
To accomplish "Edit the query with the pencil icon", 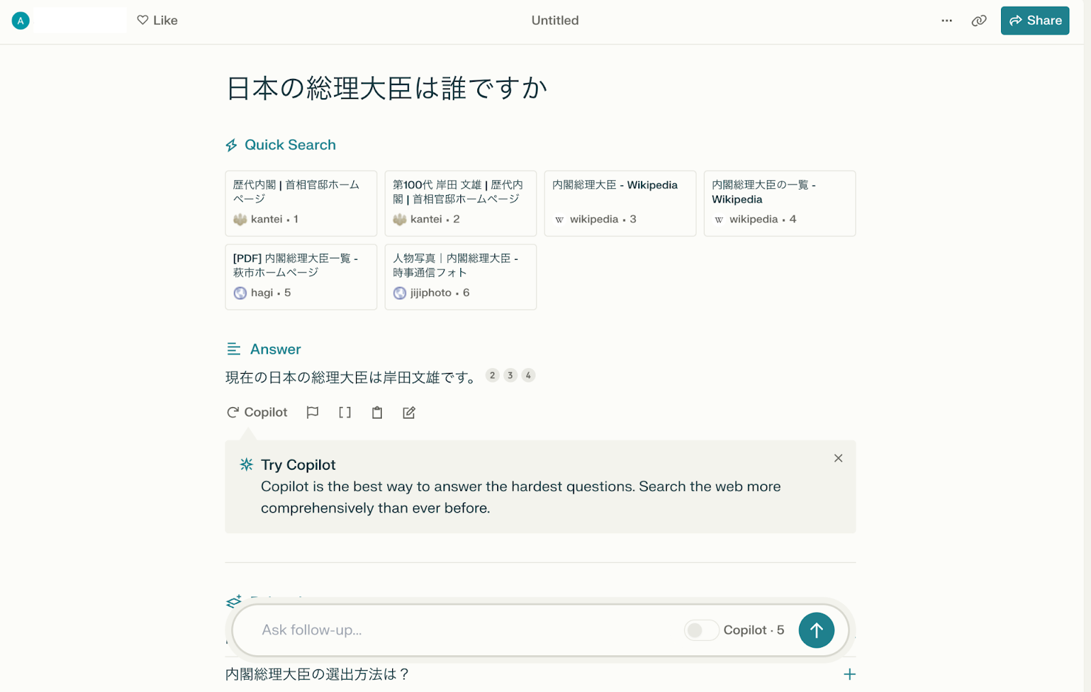I will click(x=409, y=412).
